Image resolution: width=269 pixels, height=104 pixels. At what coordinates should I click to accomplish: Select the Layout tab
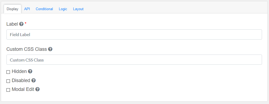click(x=78, y=9)
